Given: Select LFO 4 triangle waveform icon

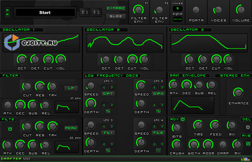Looking at the screenshot, I should [x=158, y=150].
